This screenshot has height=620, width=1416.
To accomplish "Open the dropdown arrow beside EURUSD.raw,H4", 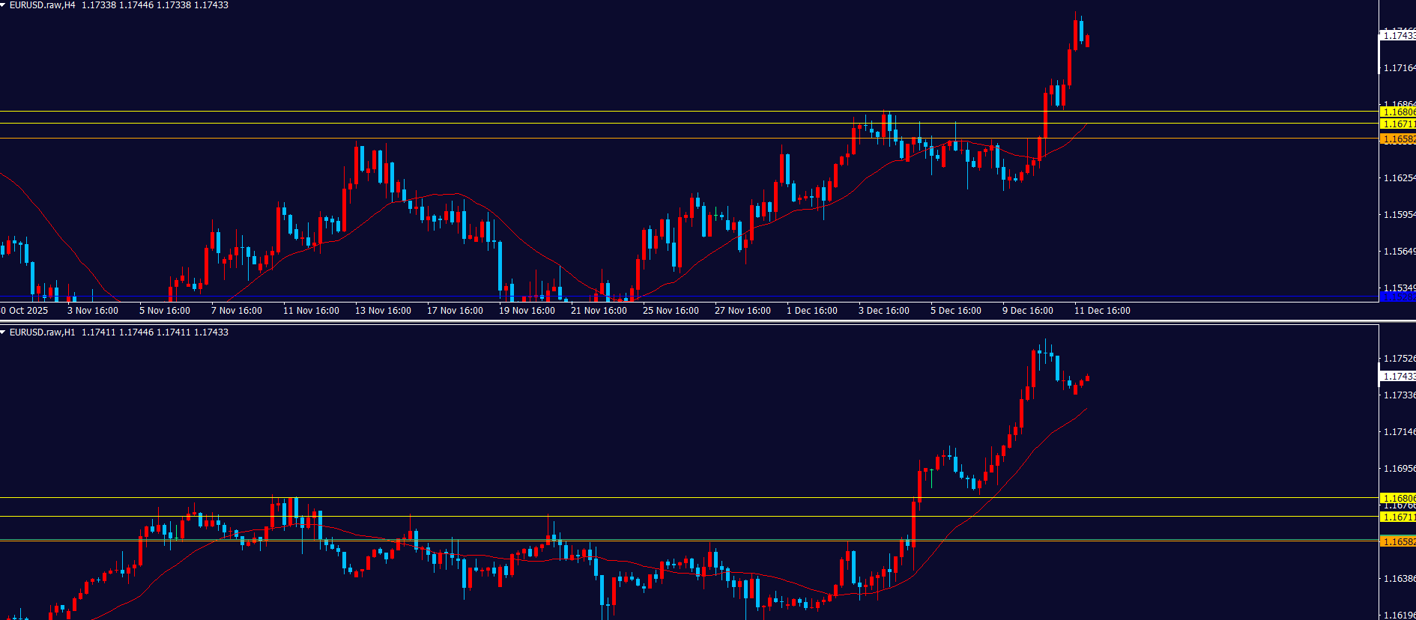I will point(4,5).
